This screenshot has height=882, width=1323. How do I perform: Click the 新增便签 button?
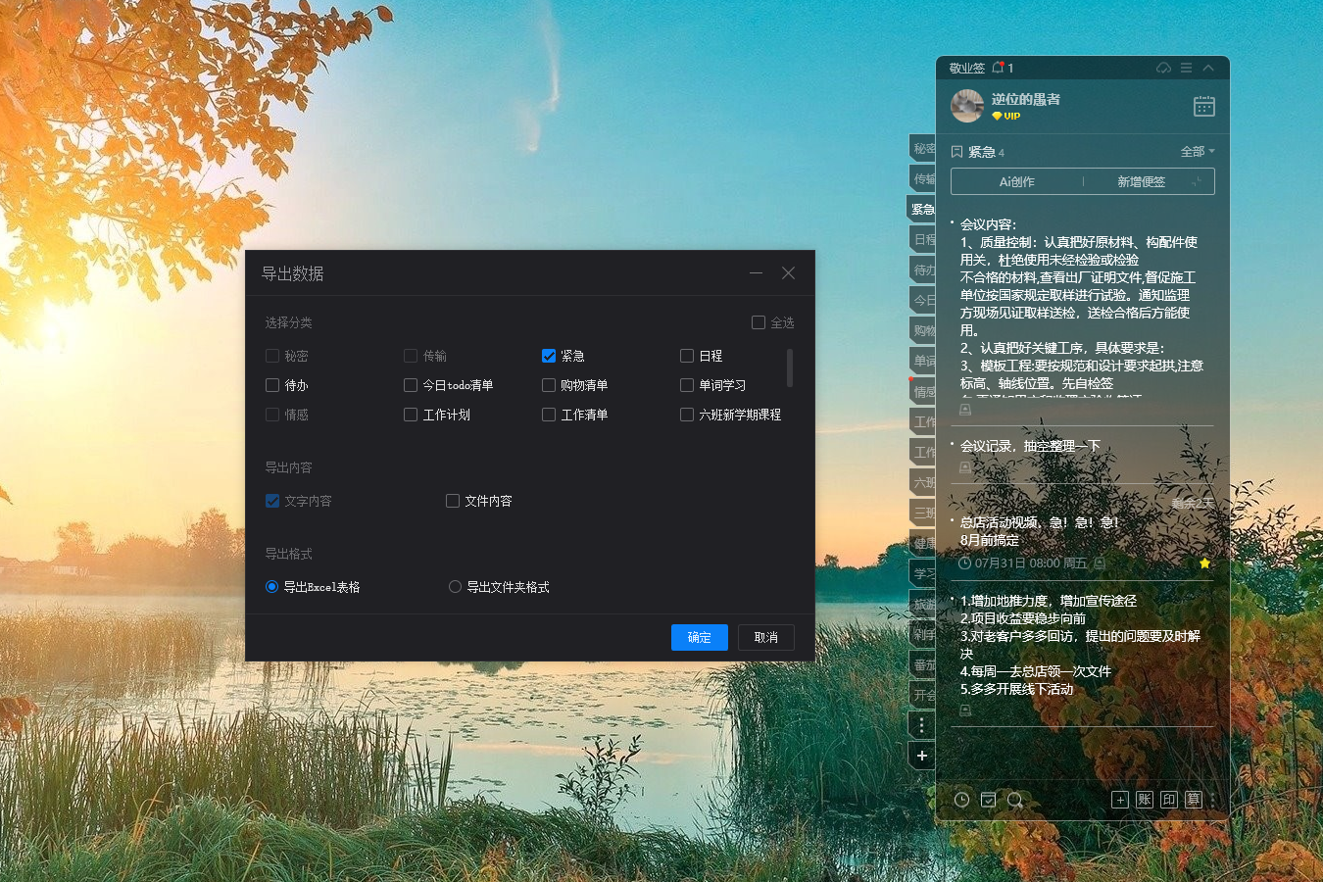point(1141,181)
